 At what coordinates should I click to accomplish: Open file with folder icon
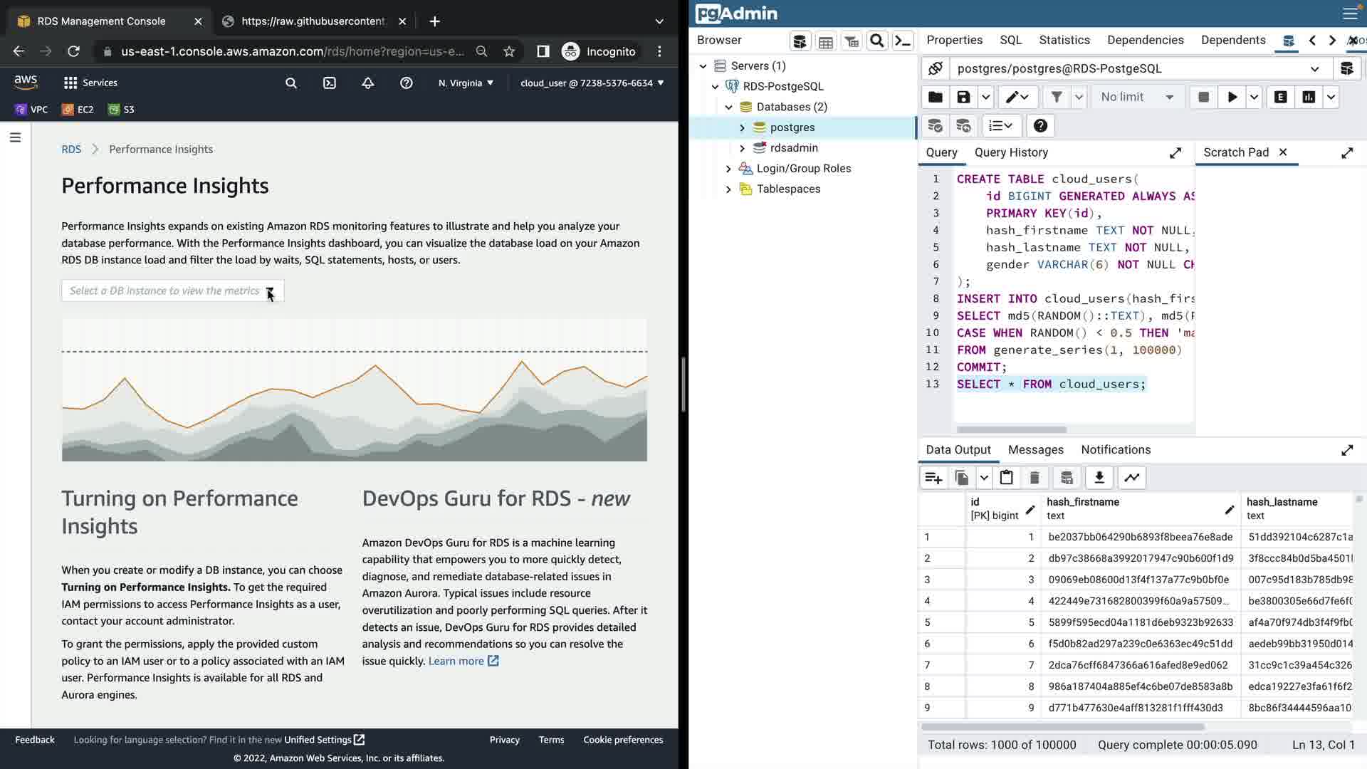[936, 97]
